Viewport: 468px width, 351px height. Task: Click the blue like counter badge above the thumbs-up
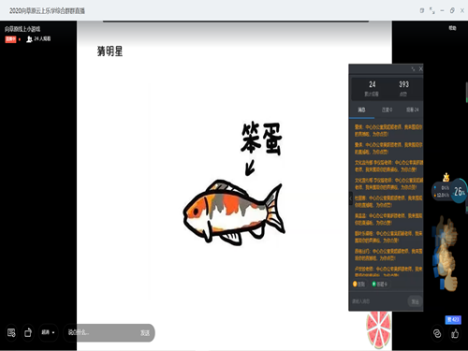click(453, 320)
